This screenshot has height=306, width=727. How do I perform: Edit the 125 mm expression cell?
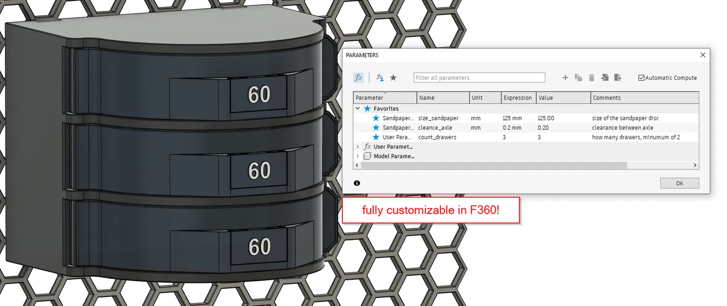(x=512, y=118)
